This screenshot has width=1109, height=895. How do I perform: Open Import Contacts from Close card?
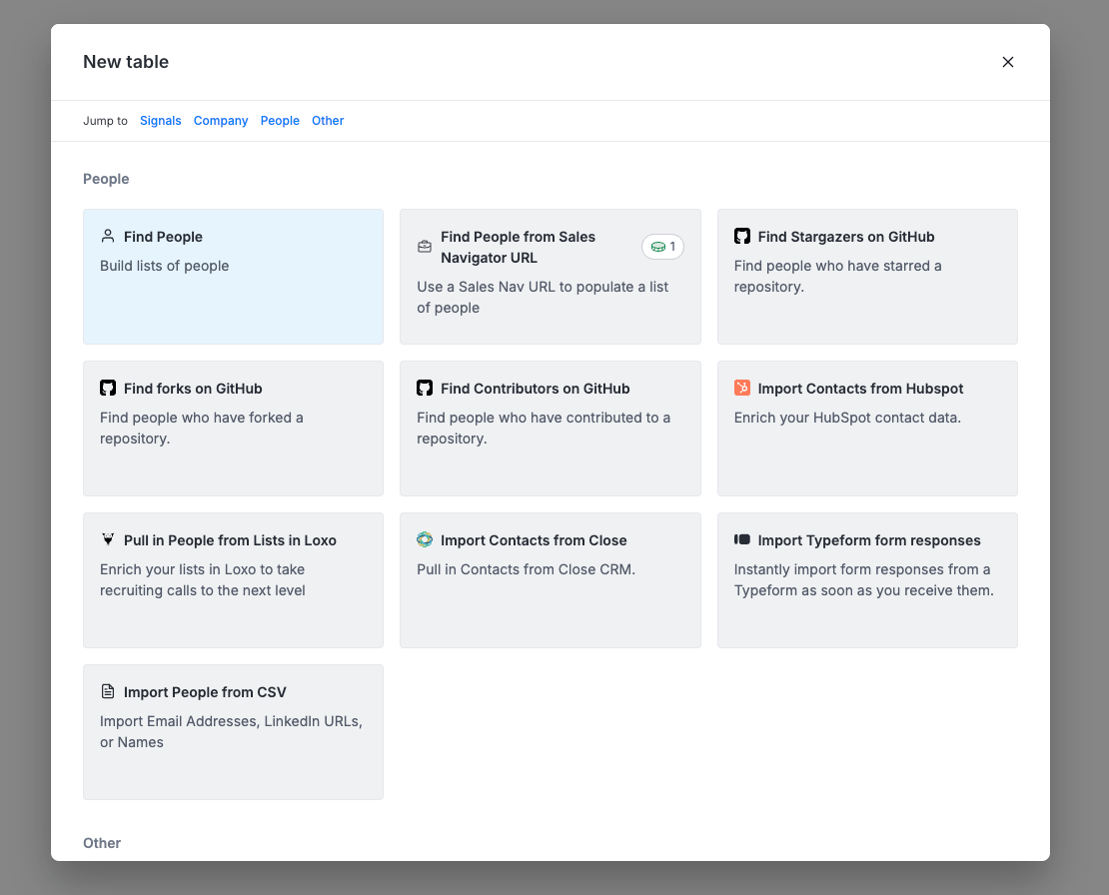(551, 580)
